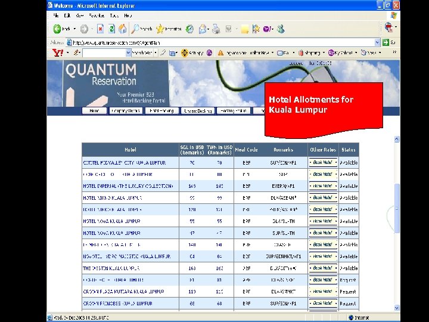The image size is (429, 322).
Task: Click the Yahoo Mail envelope icon
Action: 280,53
